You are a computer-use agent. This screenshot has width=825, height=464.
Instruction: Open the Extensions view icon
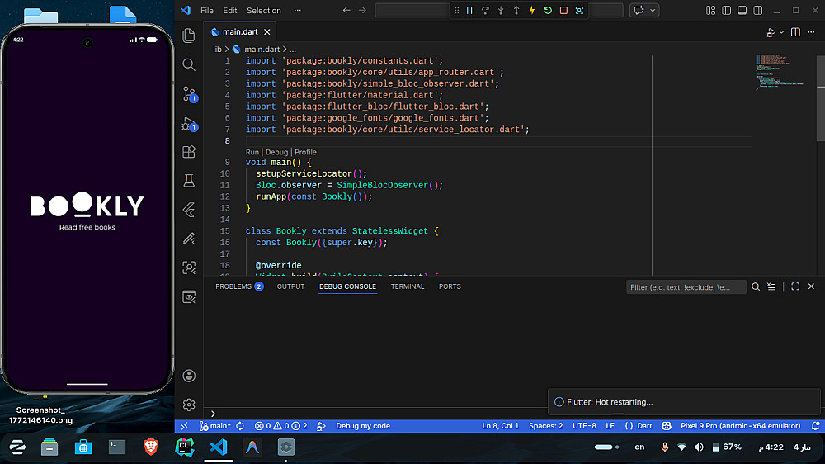pos(189,152)
